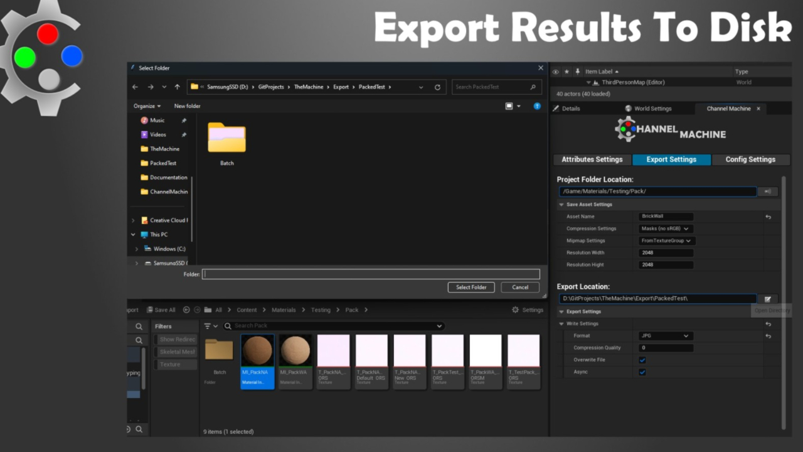
Task: Click the Testing breadcrumb in Content Browser
Action: click(321, 309)
